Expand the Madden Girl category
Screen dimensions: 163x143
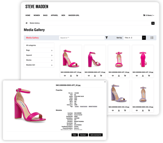(x=39, y=65)
